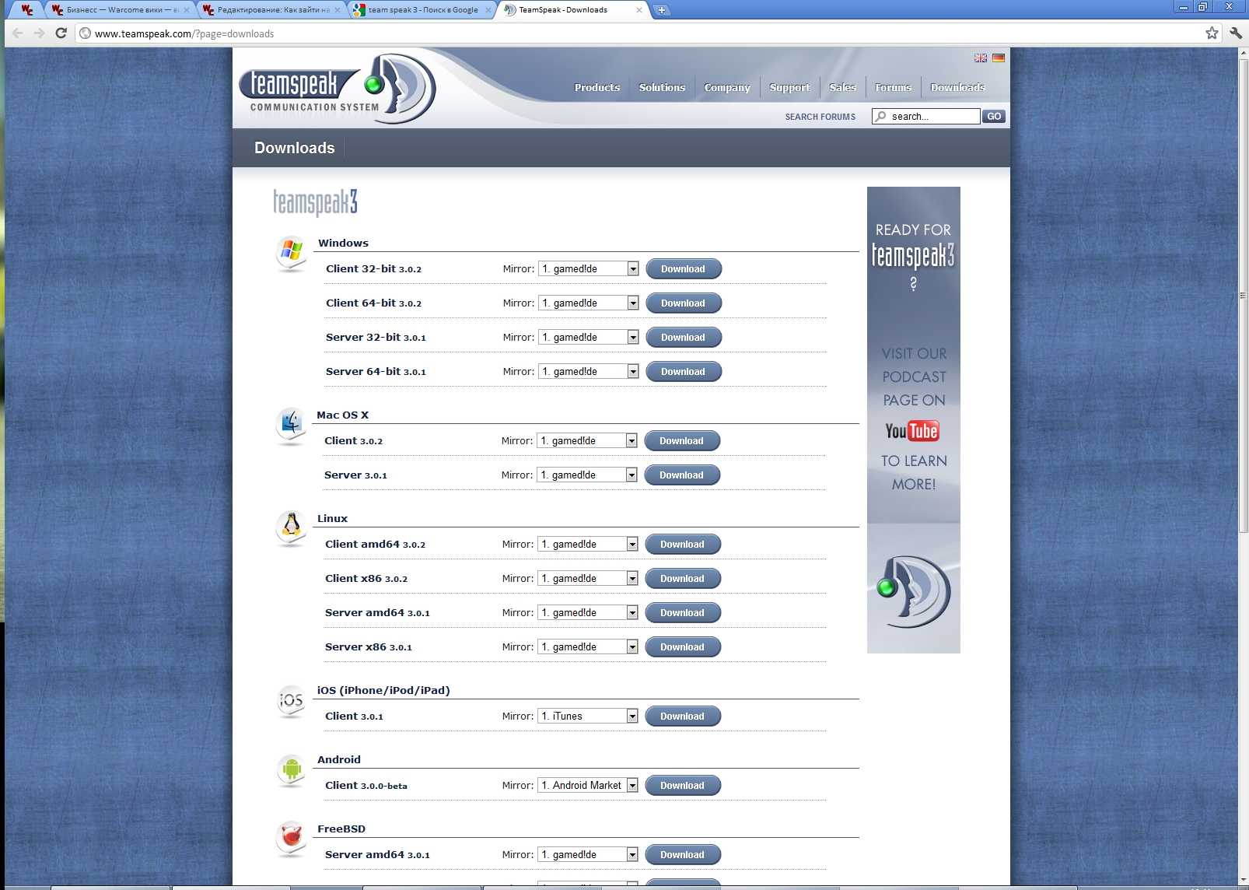
Task: Open mirror dropdown for Mac OS X Client
Action: (587, 440)
